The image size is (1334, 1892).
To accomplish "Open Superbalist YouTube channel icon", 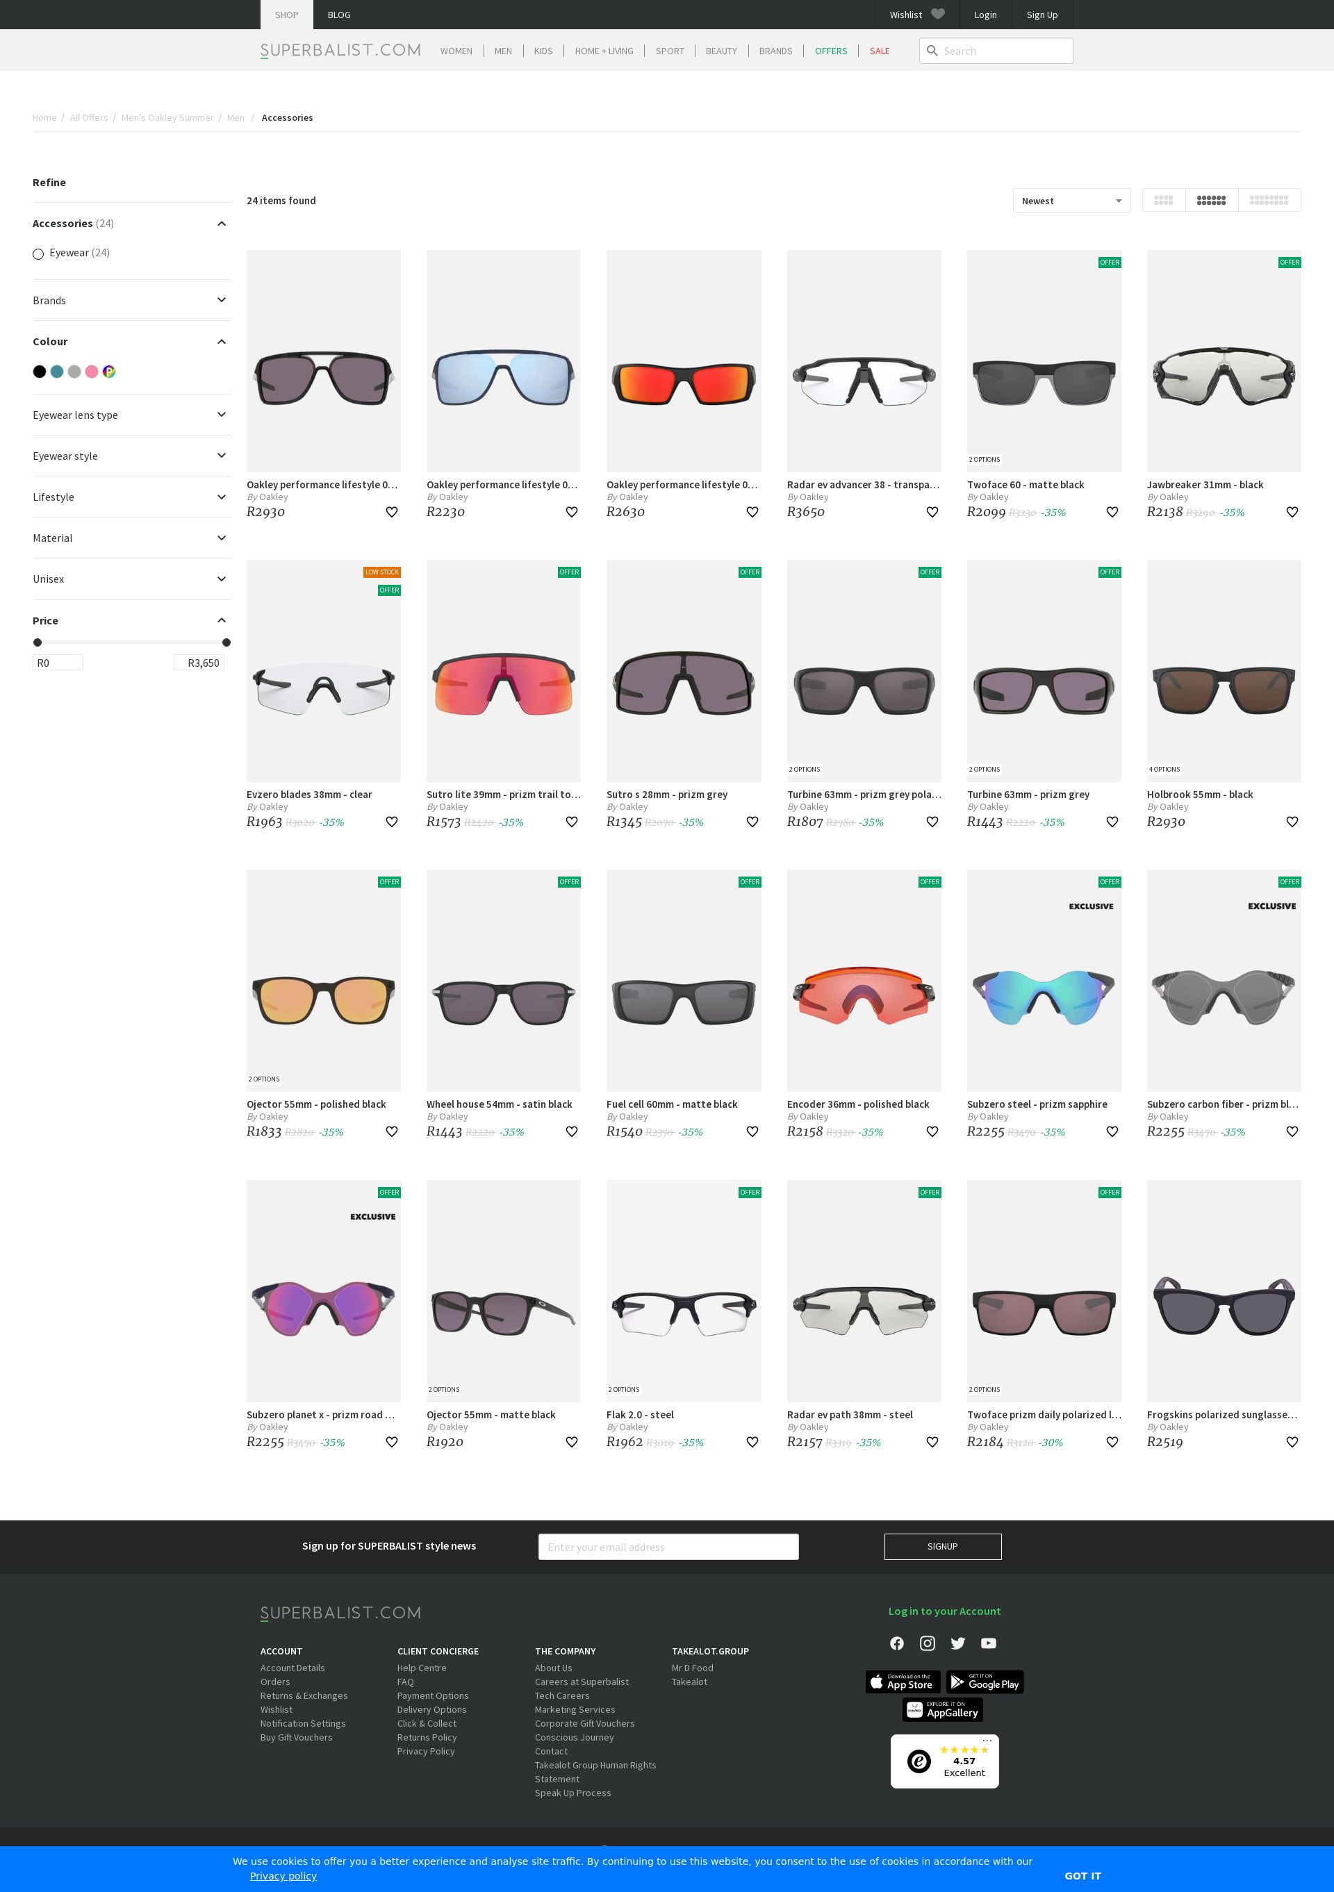I will point(989,1643).
